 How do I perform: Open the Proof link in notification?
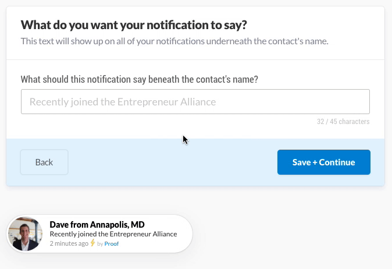pos(112,244)
